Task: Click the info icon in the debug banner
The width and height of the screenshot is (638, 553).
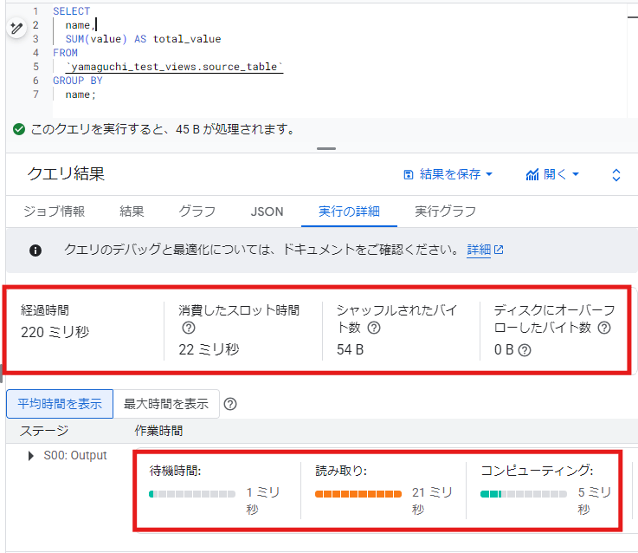Action: (35, 250)
